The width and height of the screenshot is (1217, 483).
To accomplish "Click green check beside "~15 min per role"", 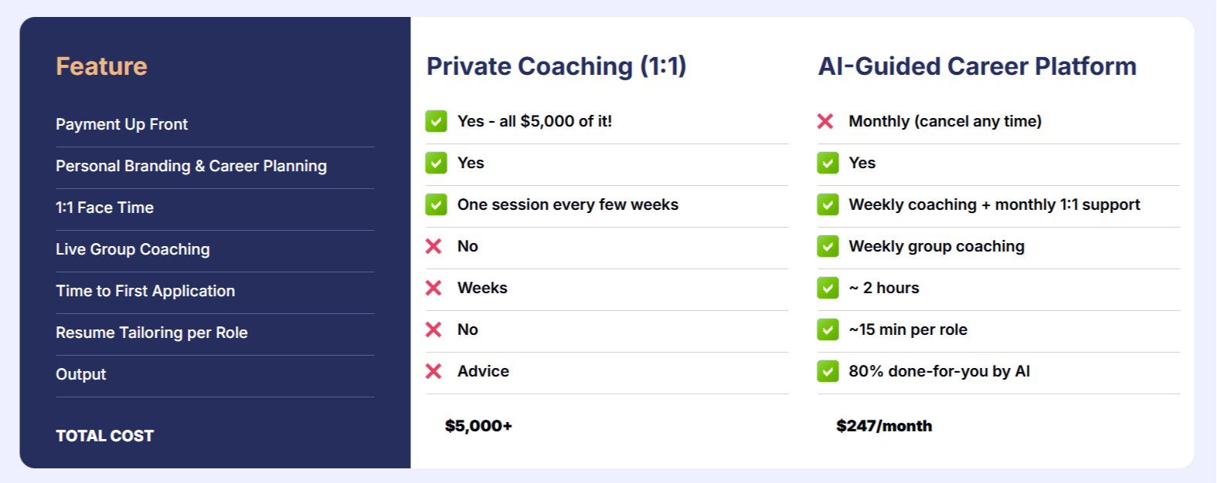I will (828, 329).
